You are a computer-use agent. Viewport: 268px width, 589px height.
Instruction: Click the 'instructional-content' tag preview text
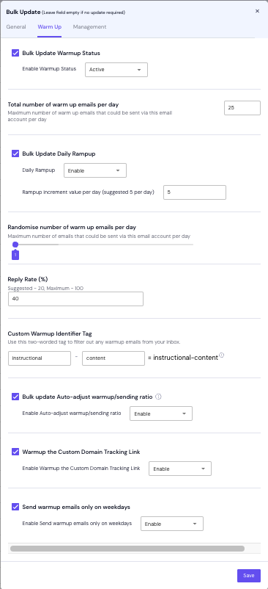(186, 358)
